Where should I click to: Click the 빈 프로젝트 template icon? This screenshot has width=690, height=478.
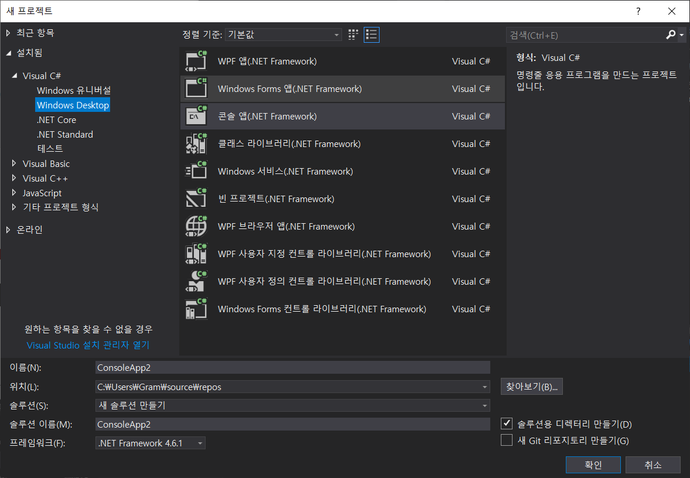click(x=196, y=199)
